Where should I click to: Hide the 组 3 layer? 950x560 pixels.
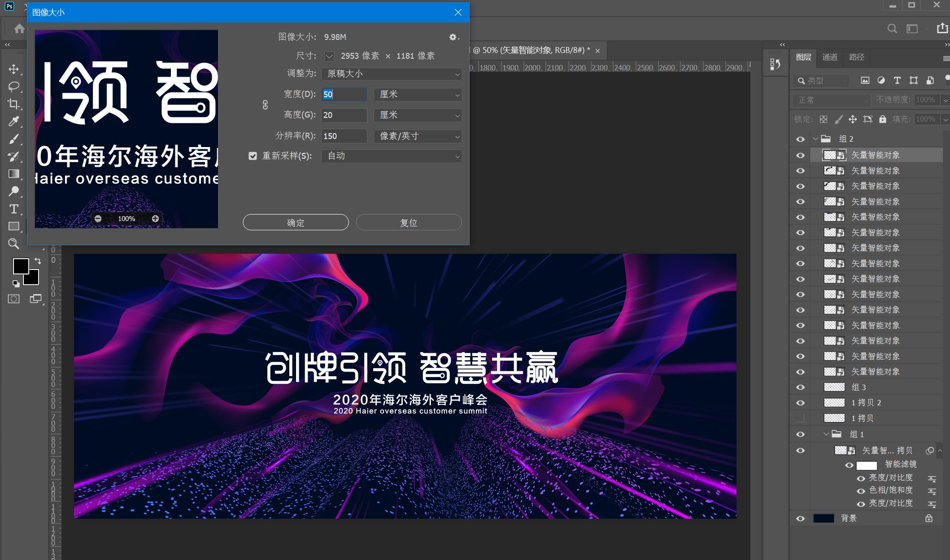pos(800,387)
